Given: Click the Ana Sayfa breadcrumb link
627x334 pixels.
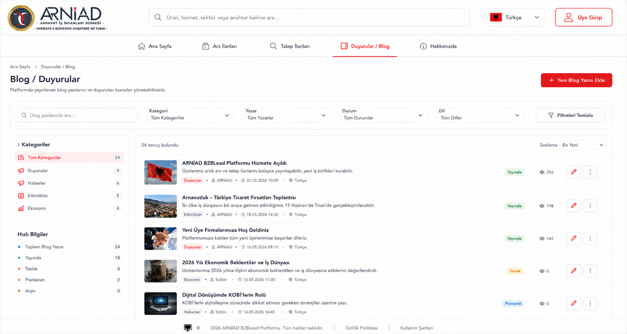Looking at the screenshot, I should pos(20,67).
